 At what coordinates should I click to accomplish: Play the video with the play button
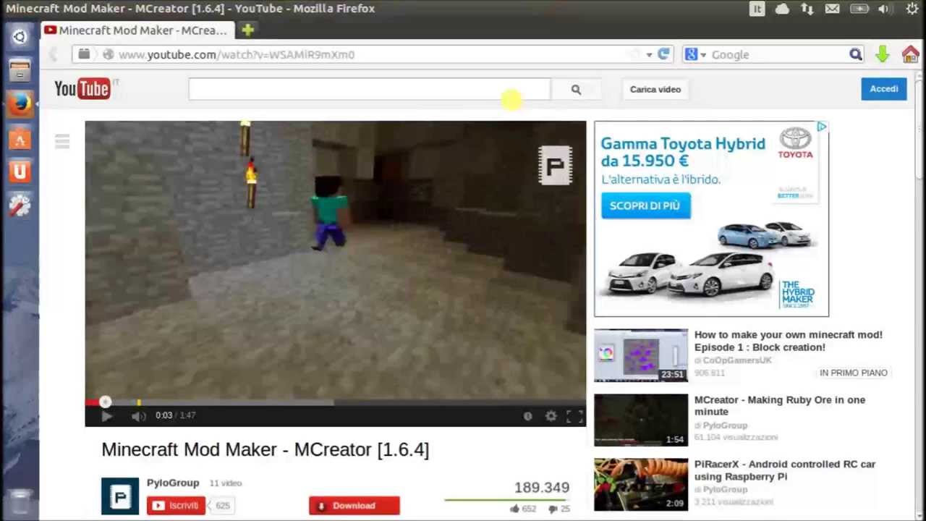click(106, 415)
